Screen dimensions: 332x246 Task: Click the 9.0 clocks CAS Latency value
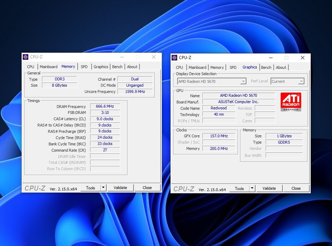point(105,119)
